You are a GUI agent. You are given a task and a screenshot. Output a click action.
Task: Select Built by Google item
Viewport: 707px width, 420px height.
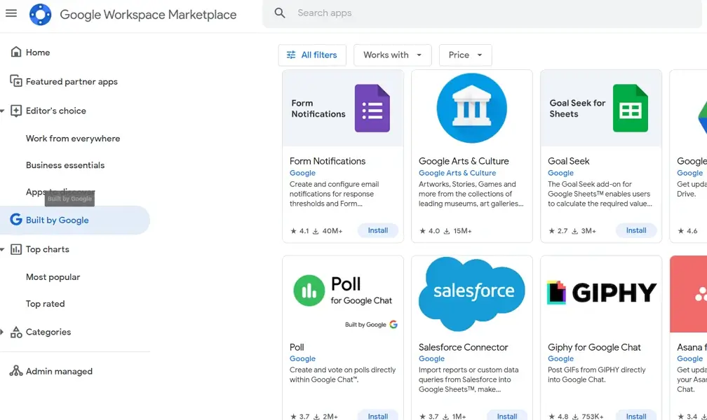point(75,220)
